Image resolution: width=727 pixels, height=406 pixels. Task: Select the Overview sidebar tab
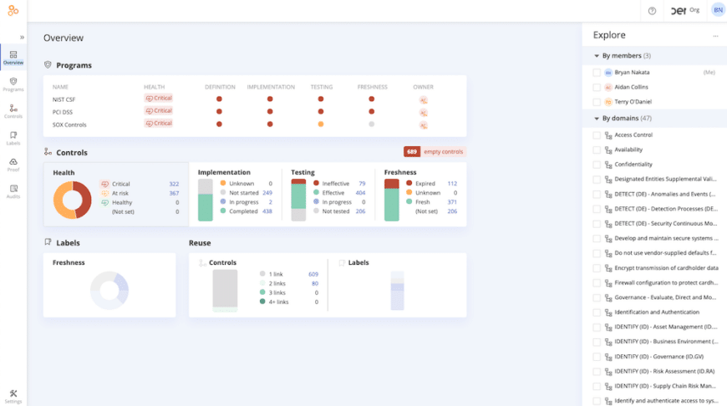(x=13, y=58)
